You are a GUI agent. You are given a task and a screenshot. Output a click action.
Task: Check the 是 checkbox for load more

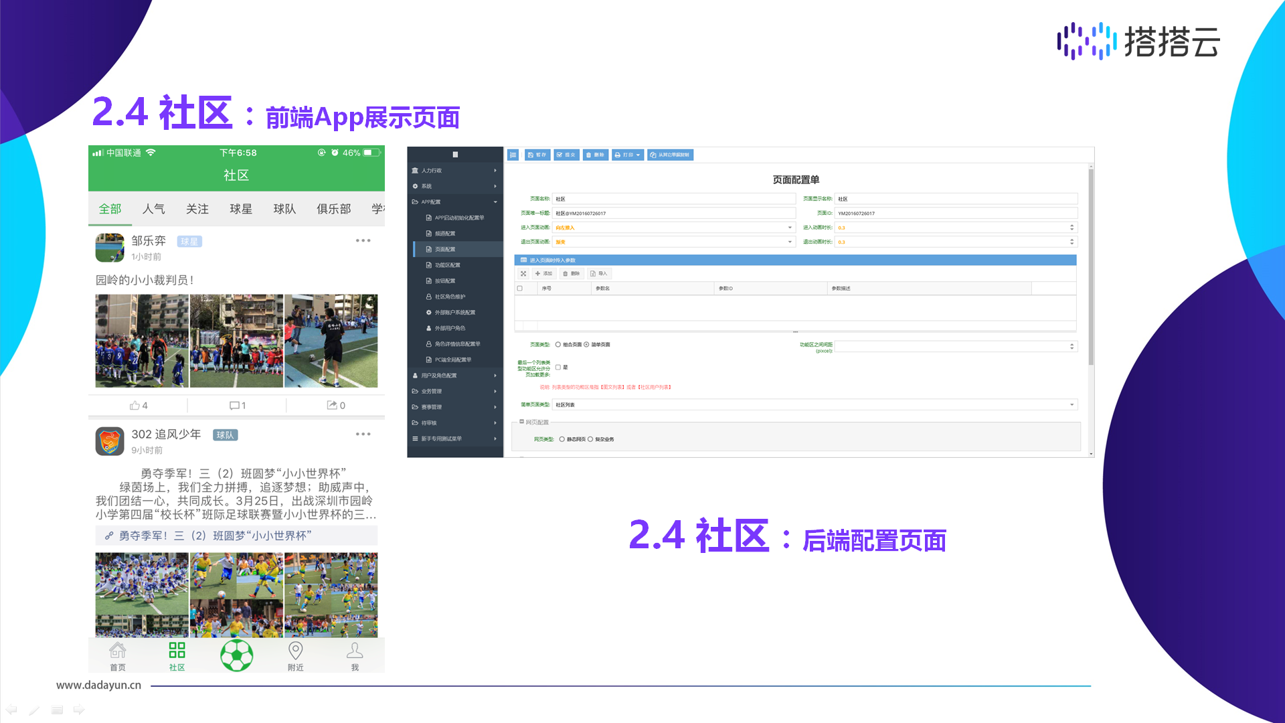pos(558,367)
